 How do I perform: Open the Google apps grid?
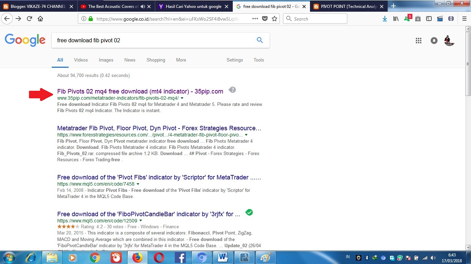(x=419, y=41)
